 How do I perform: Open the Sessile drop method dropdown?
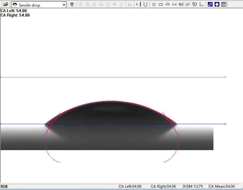coord(64,5)
